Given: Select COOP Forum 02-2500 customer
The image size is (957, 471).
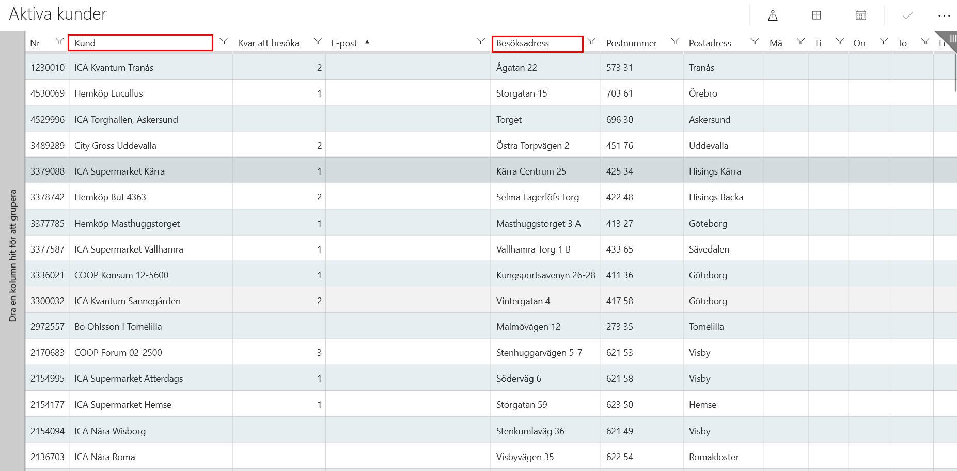Looking at the screenshot, I should [x=118, y=353].
